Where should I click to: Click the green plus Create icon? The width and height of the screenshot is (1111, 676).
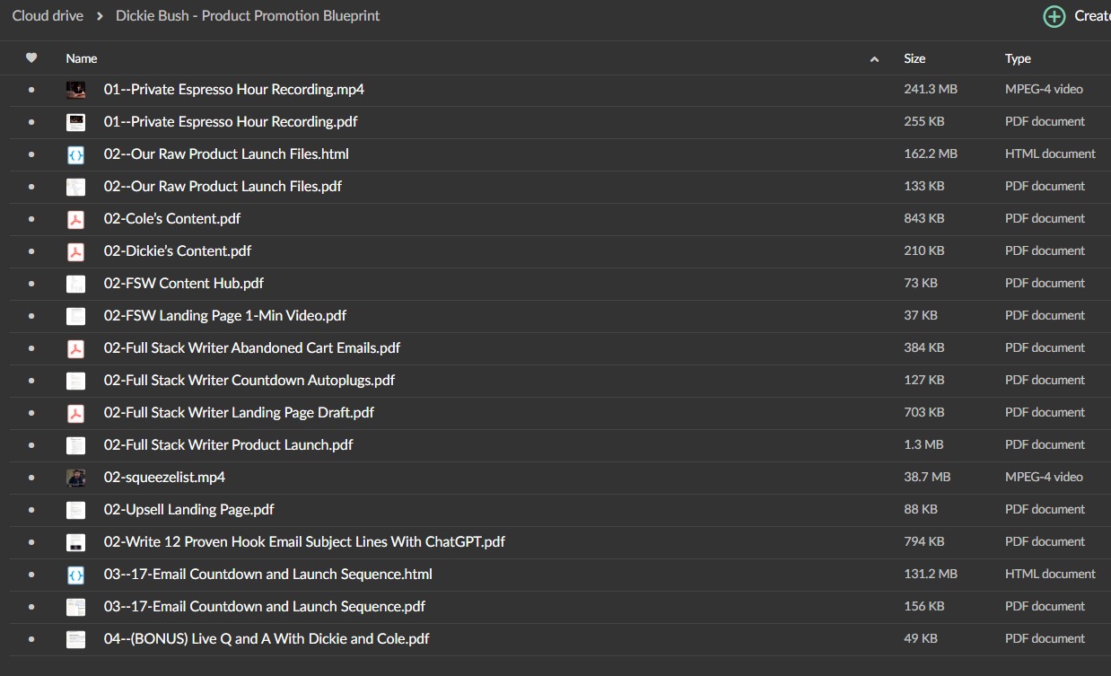[x=1054, y=16]
